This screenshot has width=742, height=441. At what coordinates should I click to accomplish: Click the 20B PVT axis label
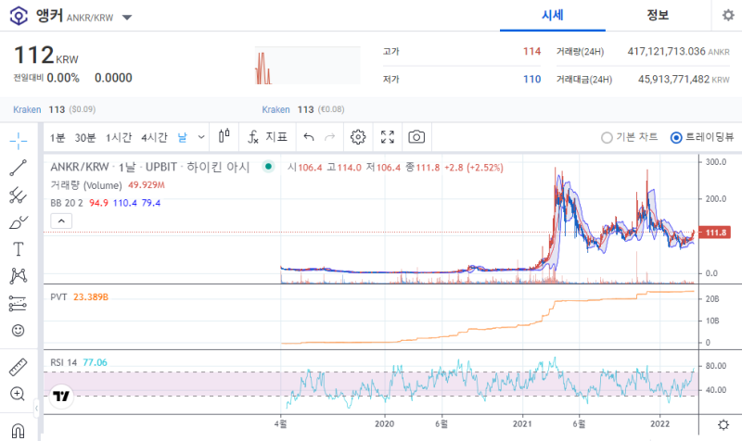point(712,298)
